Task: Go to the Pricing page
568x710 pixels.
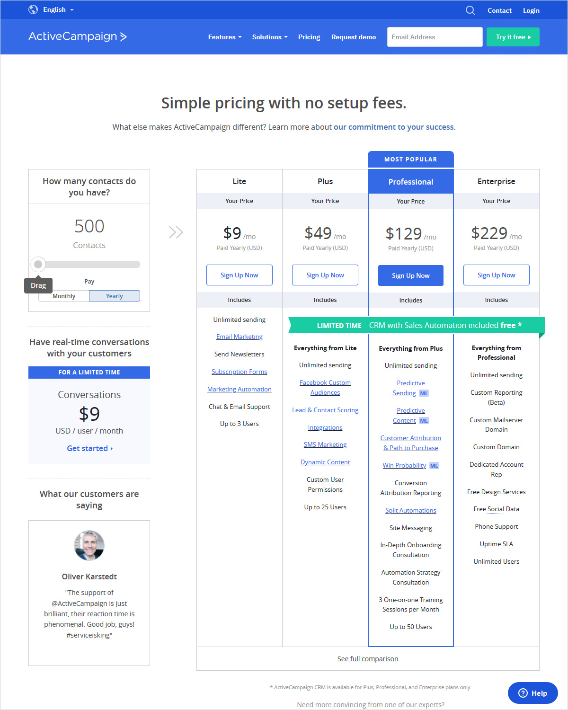Action: pos(309,37)
